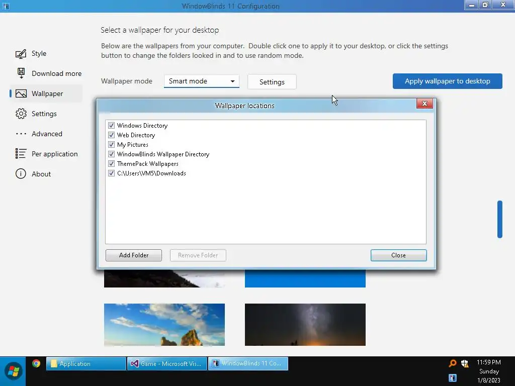515x386 pixels.
Task: Click the greyed Remove Folder button
Action: (x=198, y=255)
